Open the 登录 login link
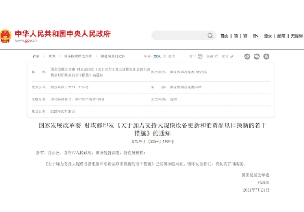The height and width of the screenshot is (212, 304). (268, 36)
